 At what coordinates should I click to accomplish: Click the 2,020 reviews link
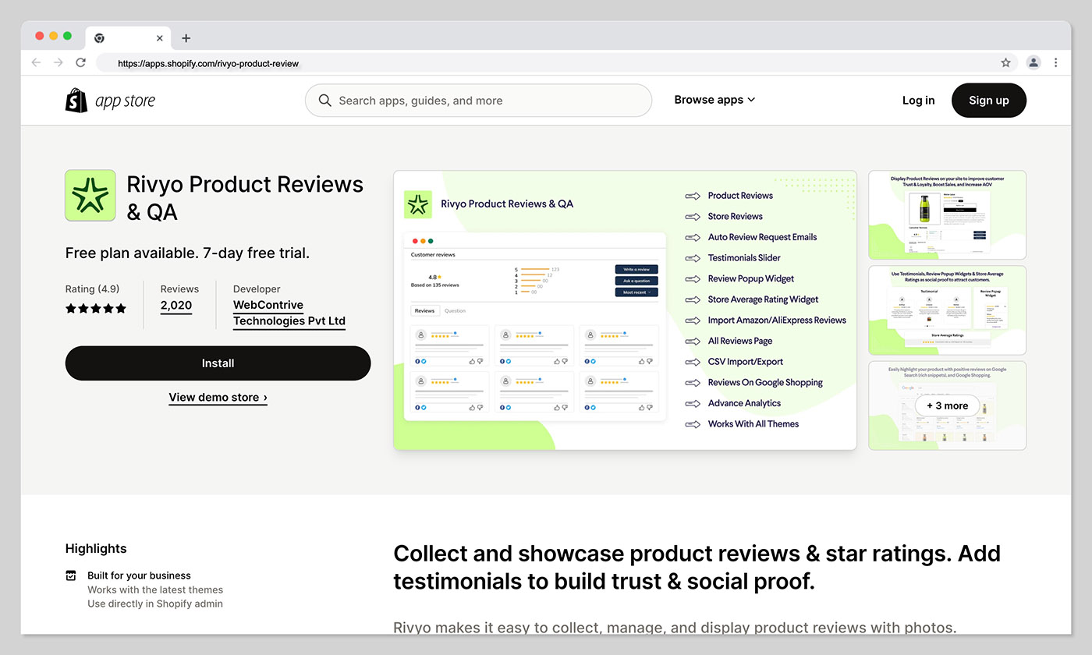coord(175,305)
